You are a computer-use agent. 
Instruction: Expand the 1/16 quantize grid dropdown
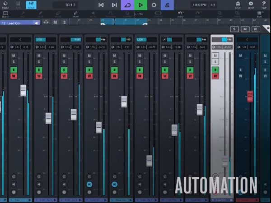click(x=141, y=14)
